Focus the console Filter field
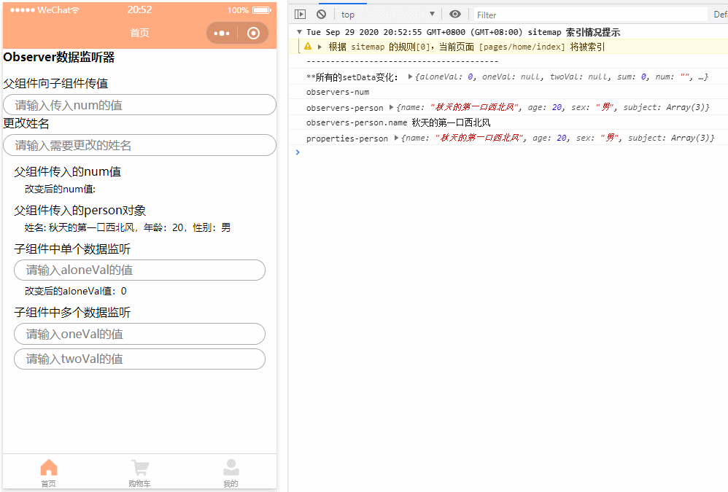The image size is (728, 492). [589, 15]
